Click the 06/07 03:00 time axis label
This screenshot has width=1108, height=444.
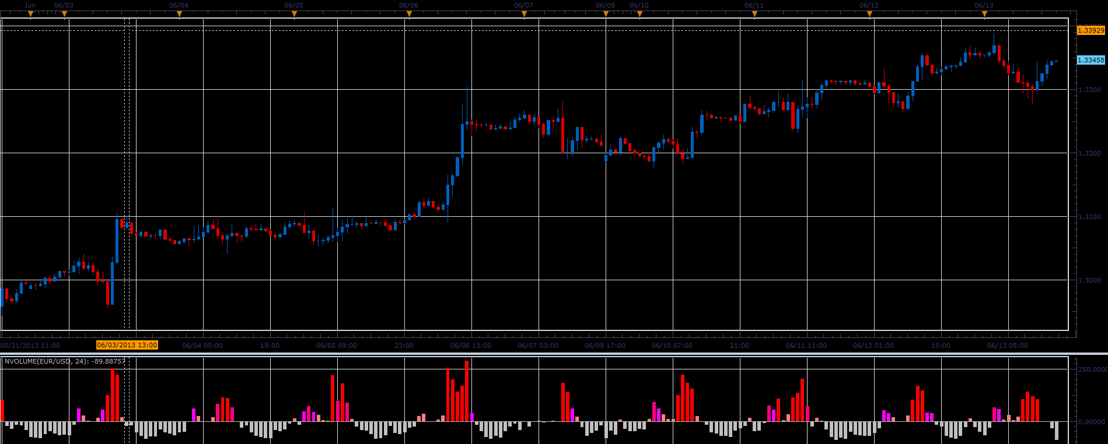point(538,346)
